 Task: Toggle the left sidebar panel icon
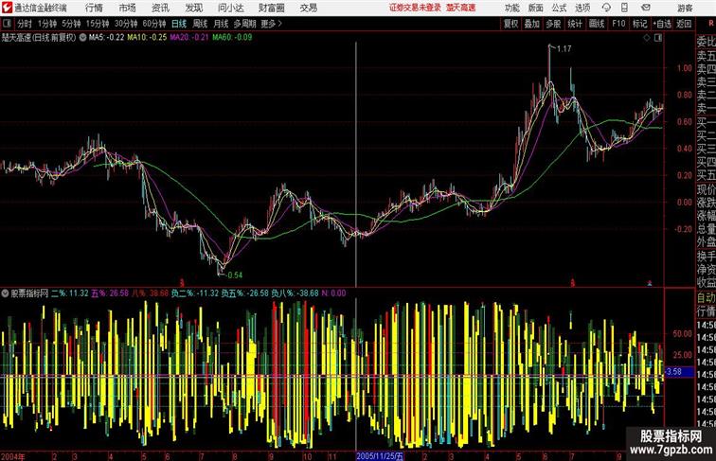click(x=7, y=24)
